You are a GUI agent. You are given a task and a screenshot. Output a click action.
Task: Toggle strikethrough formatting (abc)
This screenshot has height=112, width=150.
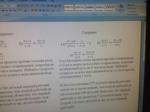(3, 10)
